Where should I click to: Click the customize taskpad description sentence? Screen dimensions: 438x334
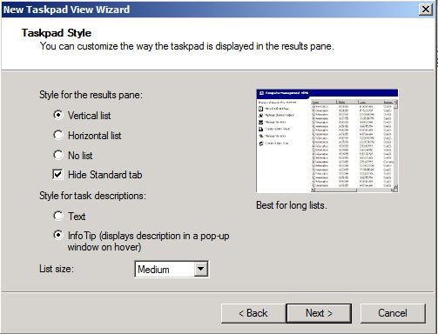click(x=187, y=46)
